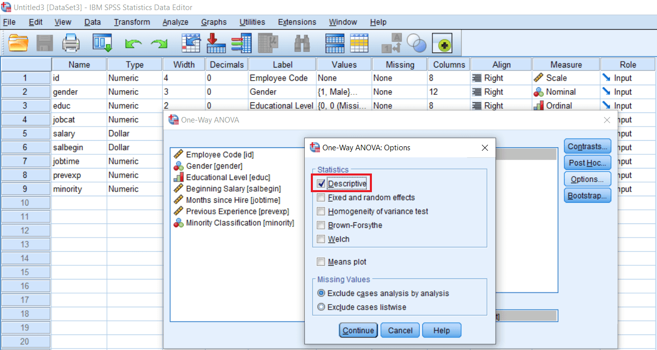Open a data file with the folder icon
The height and width of the screenshot is (350, 657).
tap(19, 43)
